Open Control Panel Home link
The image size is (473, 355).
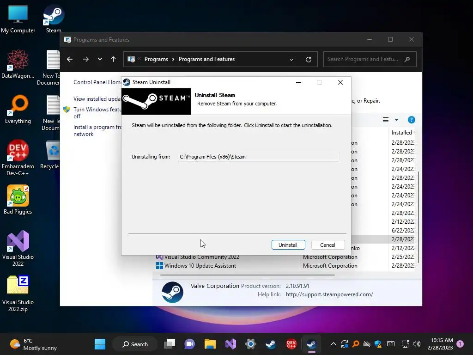pos(97,82)
